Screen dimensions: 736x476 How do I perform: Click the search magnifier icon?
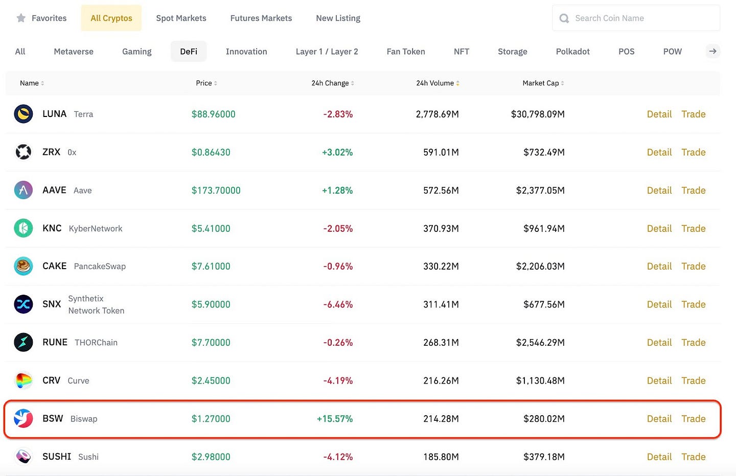564,18
